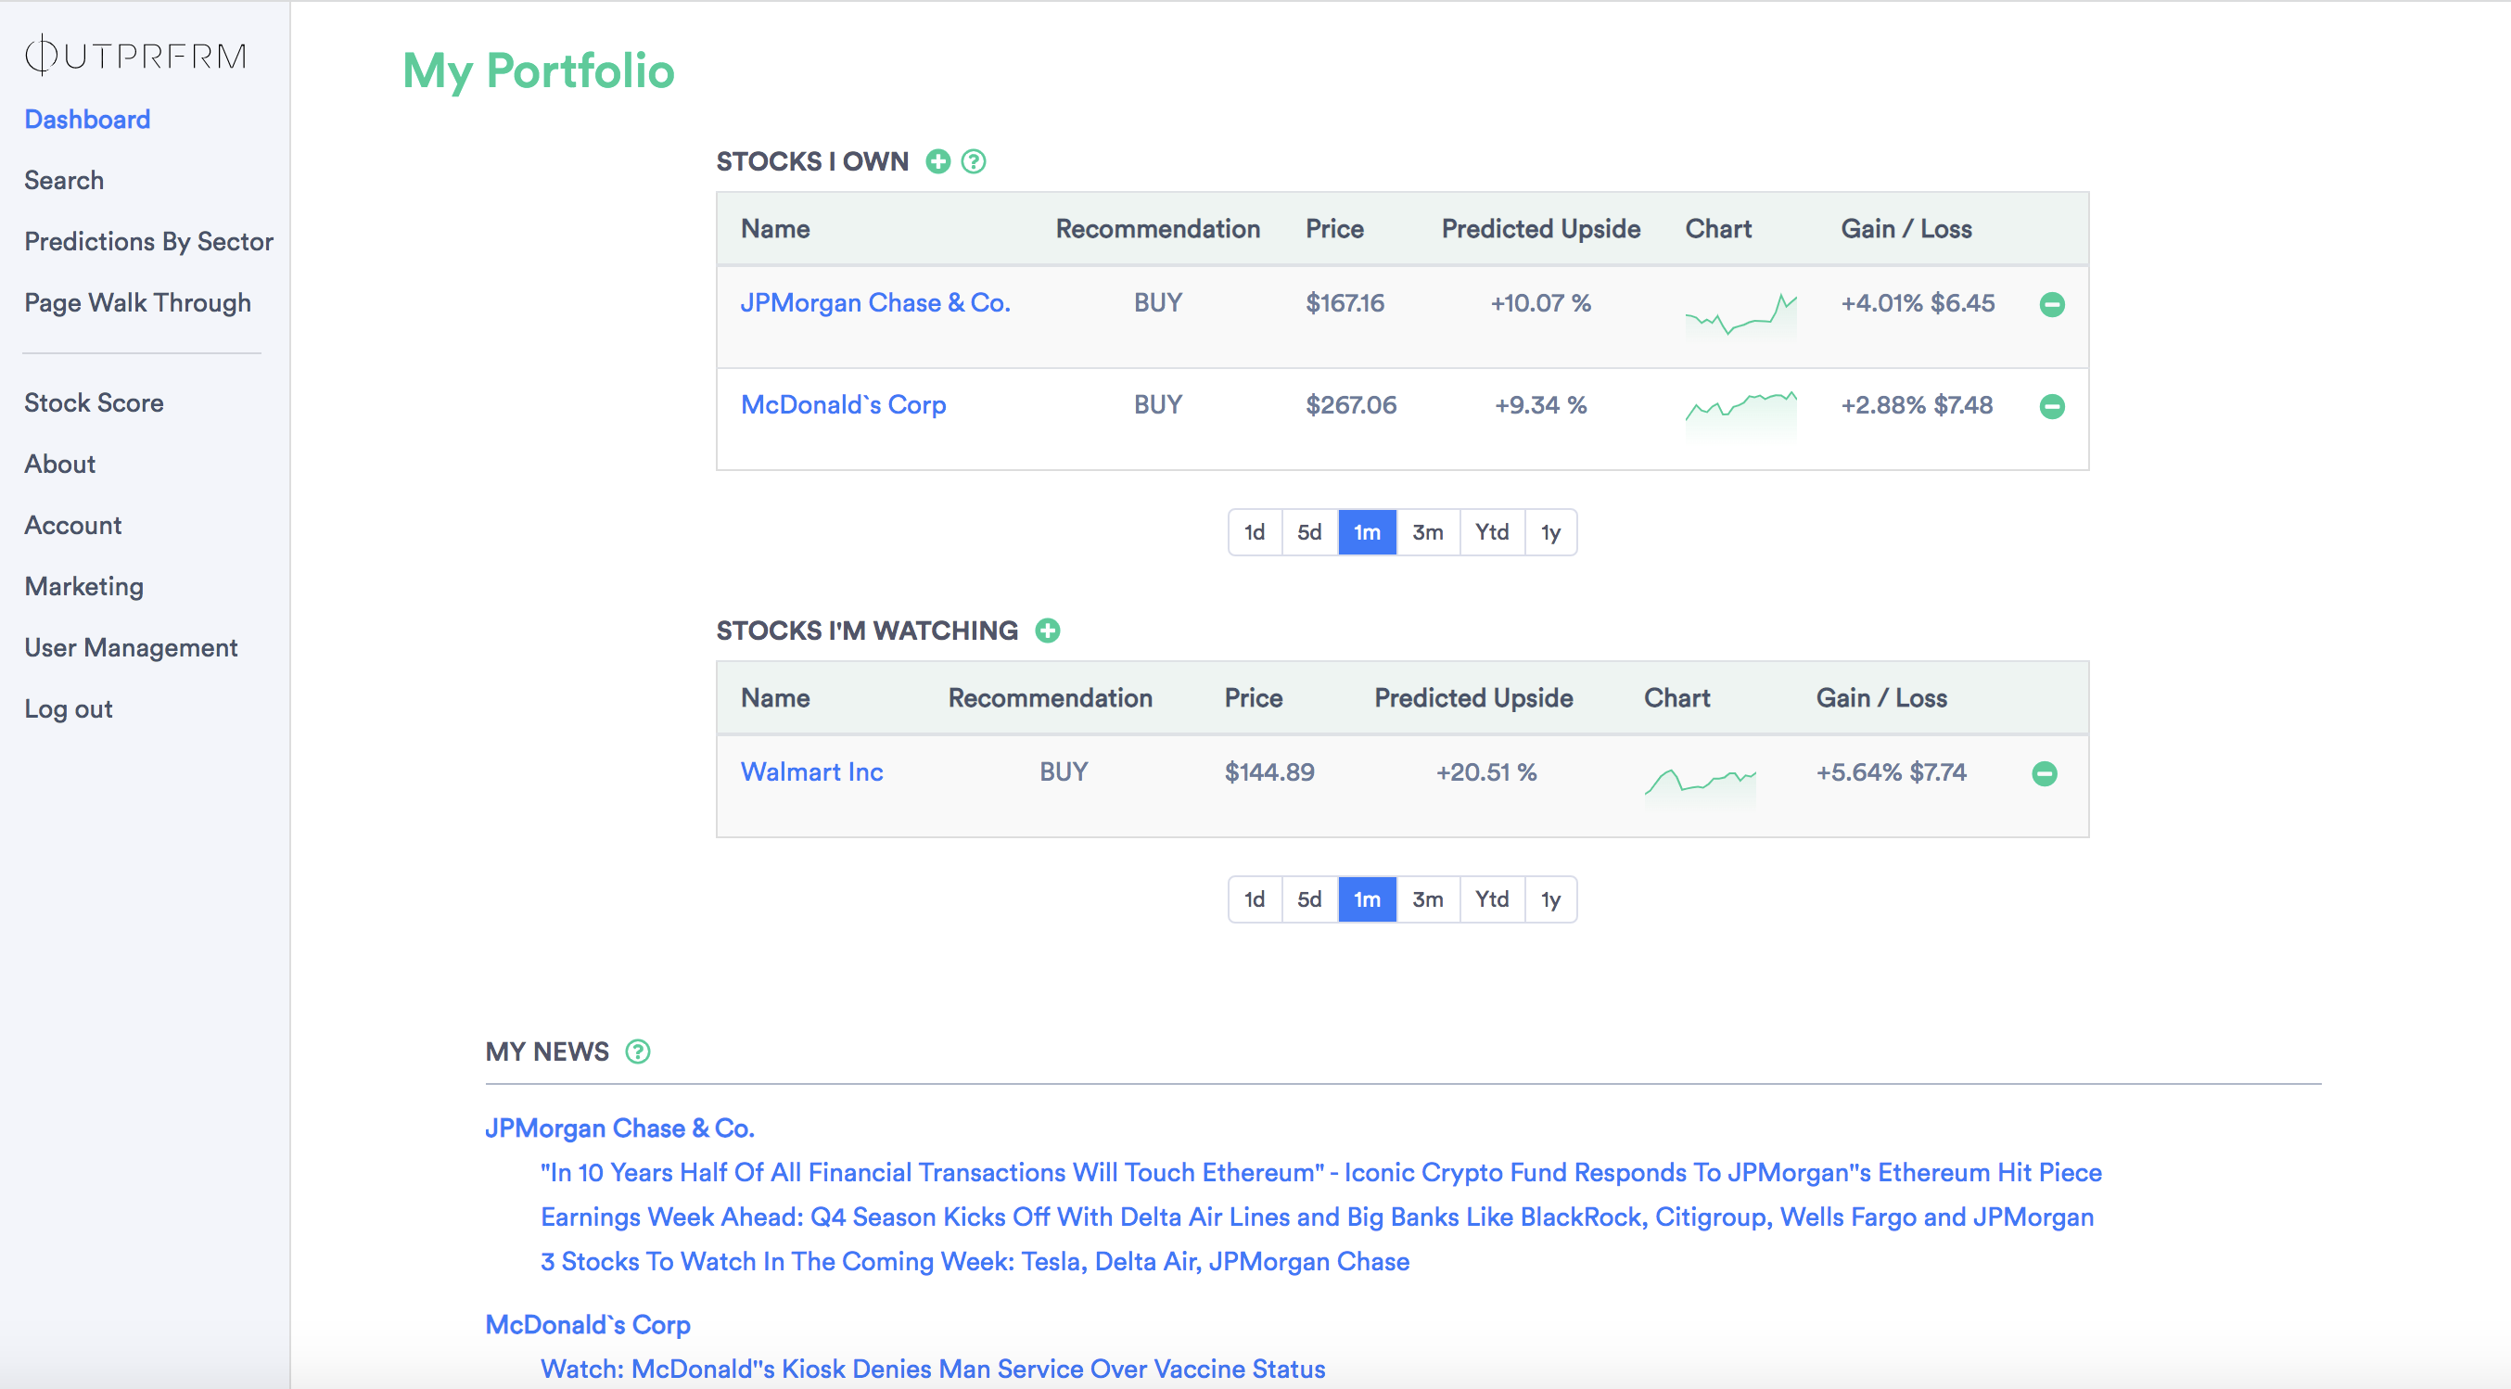Open Search page from sidebar

pos(64,180)
